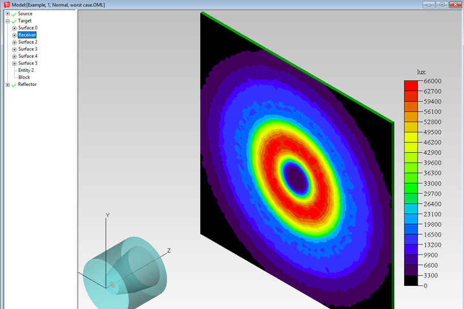The height and width of the screenshot is (309, 464).
Task: Expand the Surface 0 node
Action: tap(14, 28)
